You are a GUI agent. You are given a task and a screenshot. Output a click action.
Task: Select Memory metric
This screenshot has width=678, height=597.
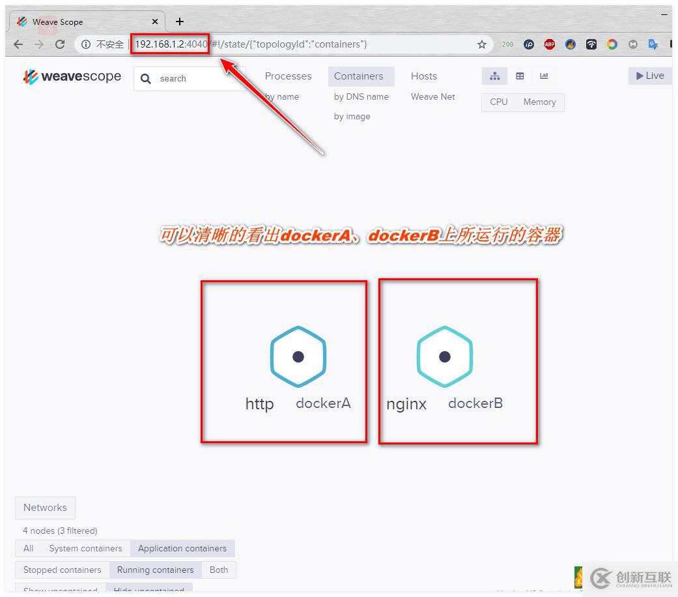pyautogui.click(x=540, y=102)
